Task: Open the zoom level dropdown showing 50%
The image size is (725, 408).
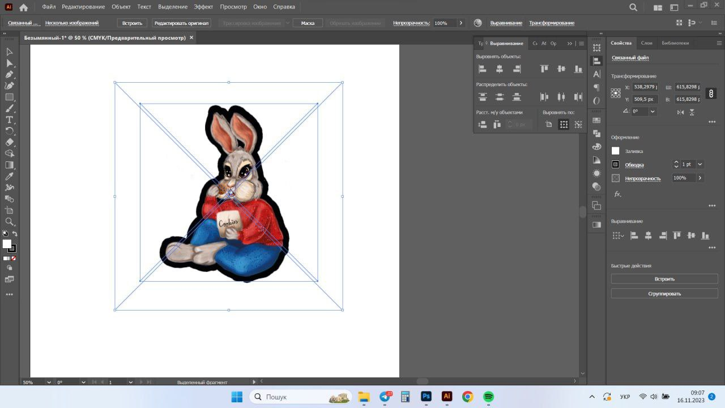Action: coord(49,382)
